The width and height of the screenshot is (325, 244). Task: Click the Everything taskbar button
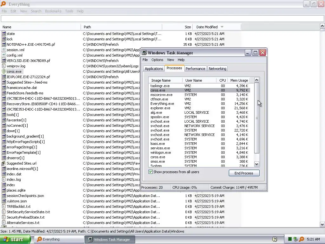59,240
